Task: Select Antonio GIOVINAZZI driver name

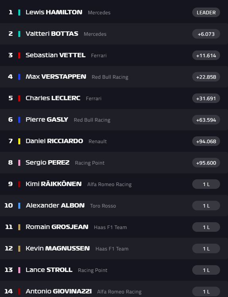Action: (59, 291)
